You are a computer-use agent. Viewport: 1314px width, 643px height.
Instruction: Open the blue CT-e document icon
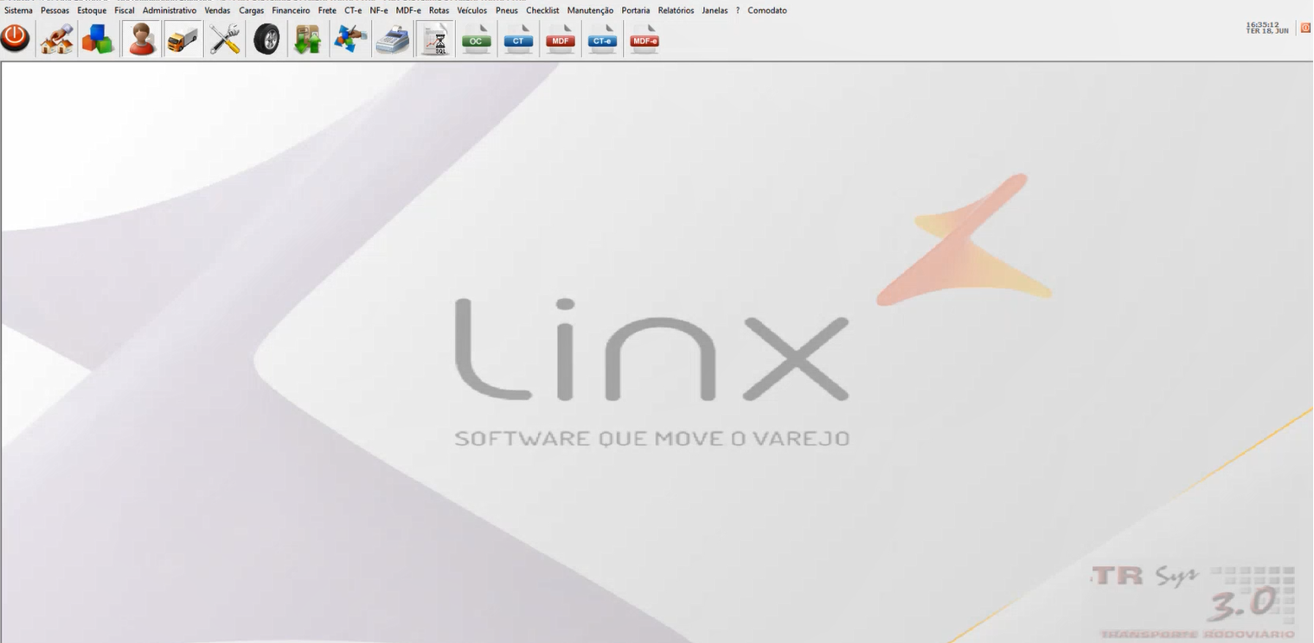tap(602, 40)
